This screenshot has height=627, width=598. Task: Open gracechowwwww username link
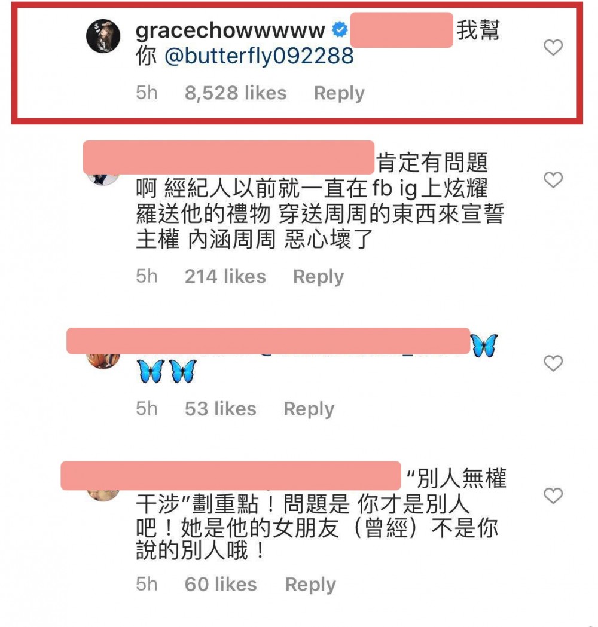coord(230,30)
